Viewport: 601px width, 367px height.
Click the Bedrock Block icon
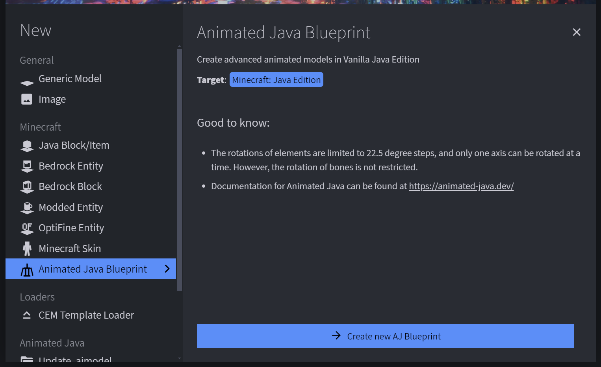27,187
